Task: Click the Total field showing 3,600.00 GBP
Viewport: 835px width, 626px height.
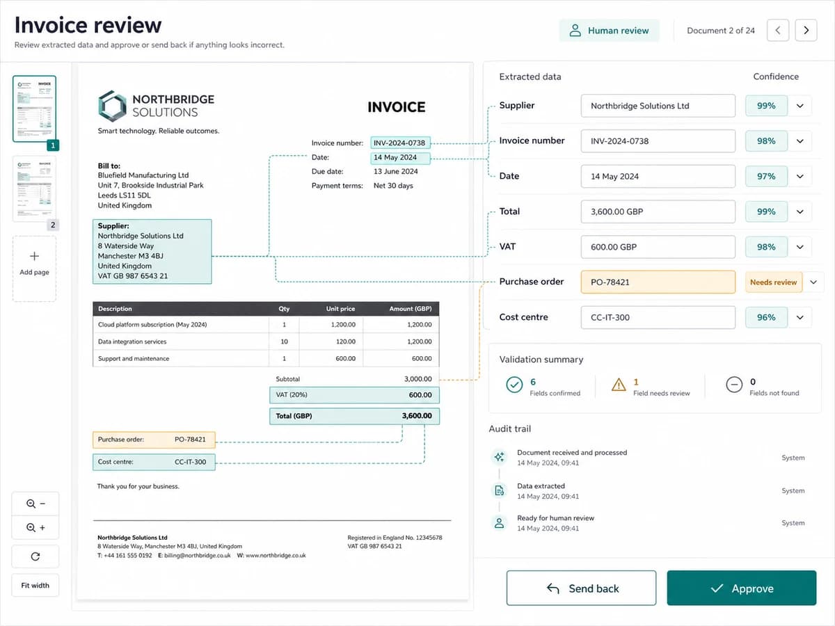Action: point(658,211)
